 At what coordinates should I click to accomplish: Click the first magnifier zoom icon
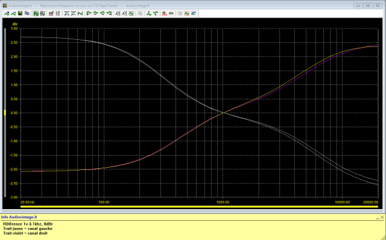pyautogui.click(x=118, y=13)
